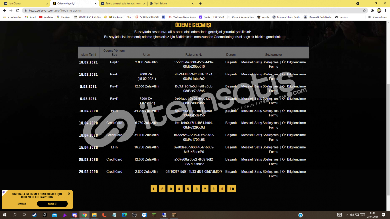Open Ödeme Yöntemi Seç column filter
This screenshot has height=219, width=390.
(114, 52)
